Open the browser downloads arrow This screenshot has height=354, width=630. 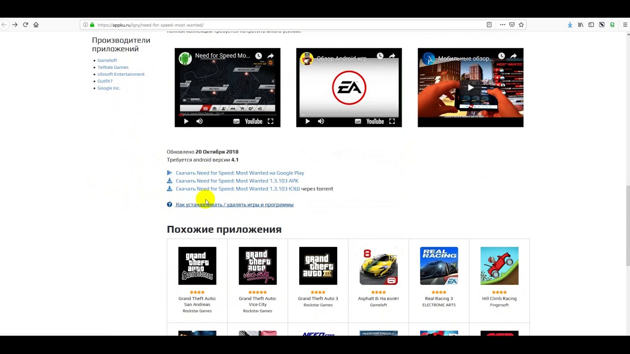[x=570, y=25]
